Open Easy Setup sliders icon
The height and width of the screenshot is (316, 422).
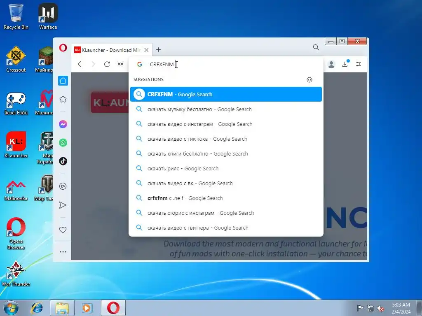tap(359, 64)
